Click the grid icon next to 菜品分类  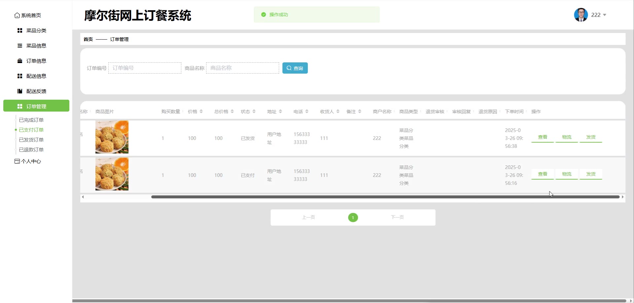[20, 30]
